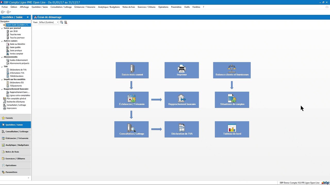
Task: Collapse the Saisie par journal group
Action: coord(2,28)
